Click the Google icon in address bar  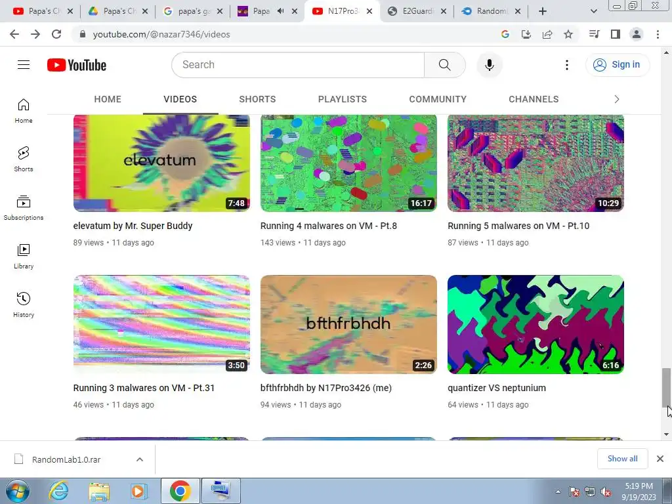pyautogui.click(x=505, y=34)
